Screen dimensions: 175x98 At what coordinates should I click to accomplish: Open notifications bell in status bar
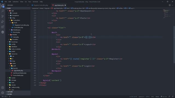pos(173,97)
